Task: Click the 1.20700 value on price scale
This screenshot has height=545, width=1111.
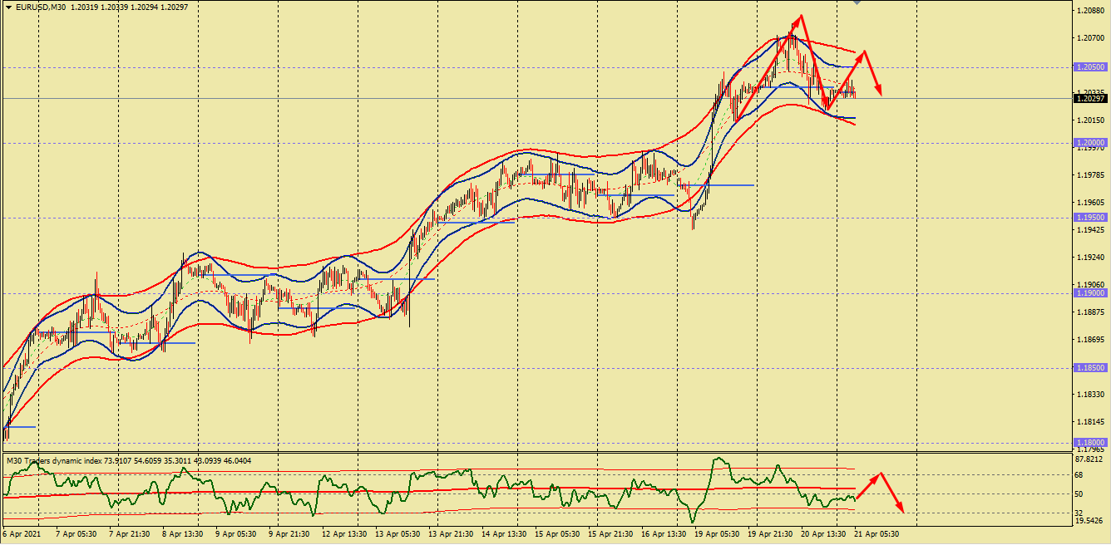Action: [1090, 38]
